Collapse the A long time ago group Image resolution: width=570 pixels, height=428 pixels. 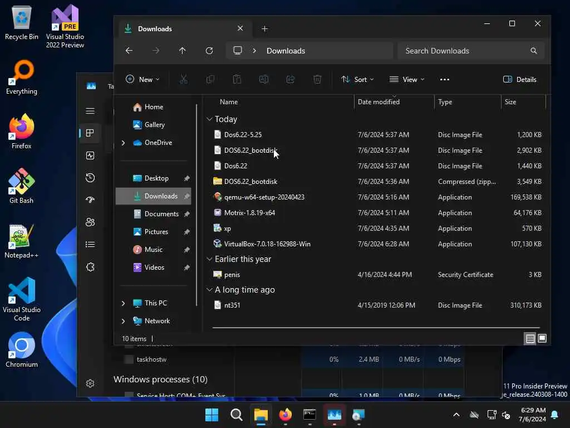click(x=209, y=290)
